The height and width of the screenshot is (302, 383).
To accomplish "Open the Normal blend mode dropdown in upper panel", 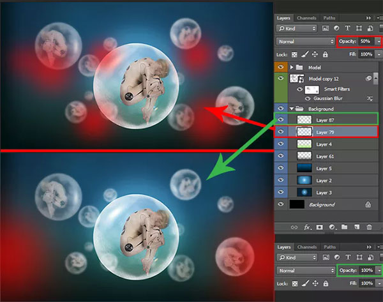I will coord(305,42).
